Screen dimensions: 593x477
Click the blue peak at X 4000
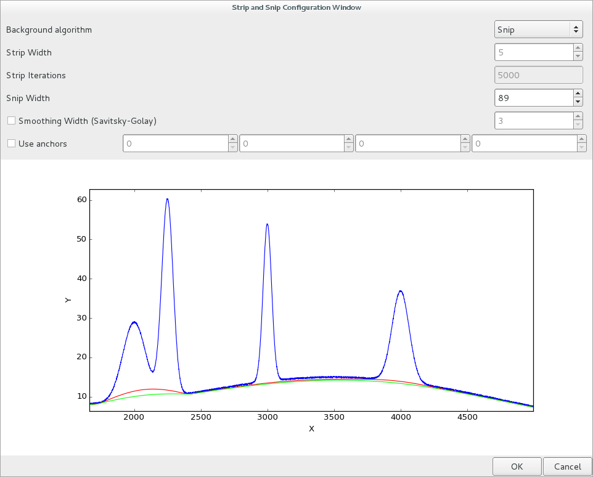pos(401,291)
